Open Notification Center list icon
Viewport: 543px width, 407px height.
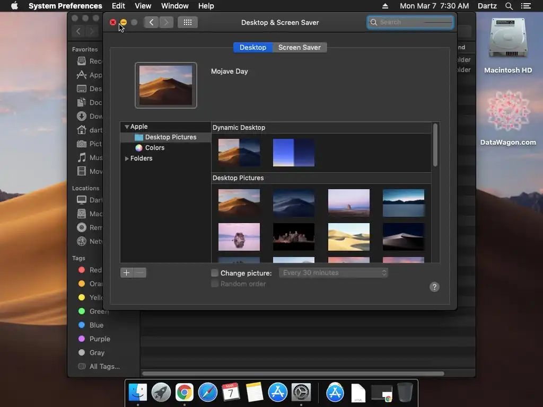point(526,6)
